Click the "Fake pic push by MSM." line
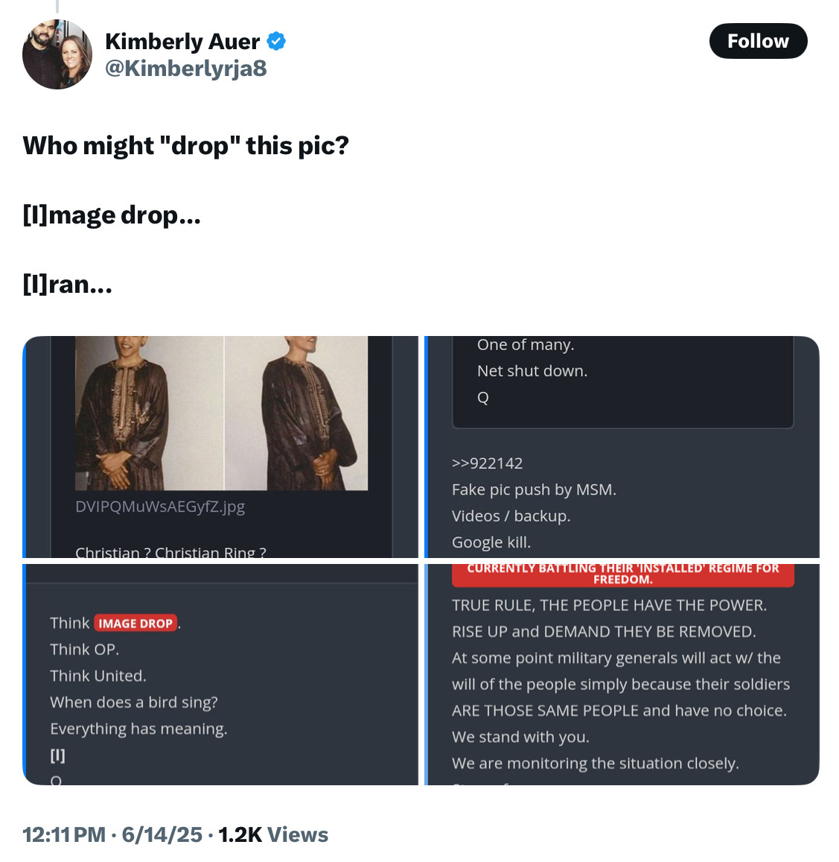The image size is (839, 862). [x=534, y=489]
